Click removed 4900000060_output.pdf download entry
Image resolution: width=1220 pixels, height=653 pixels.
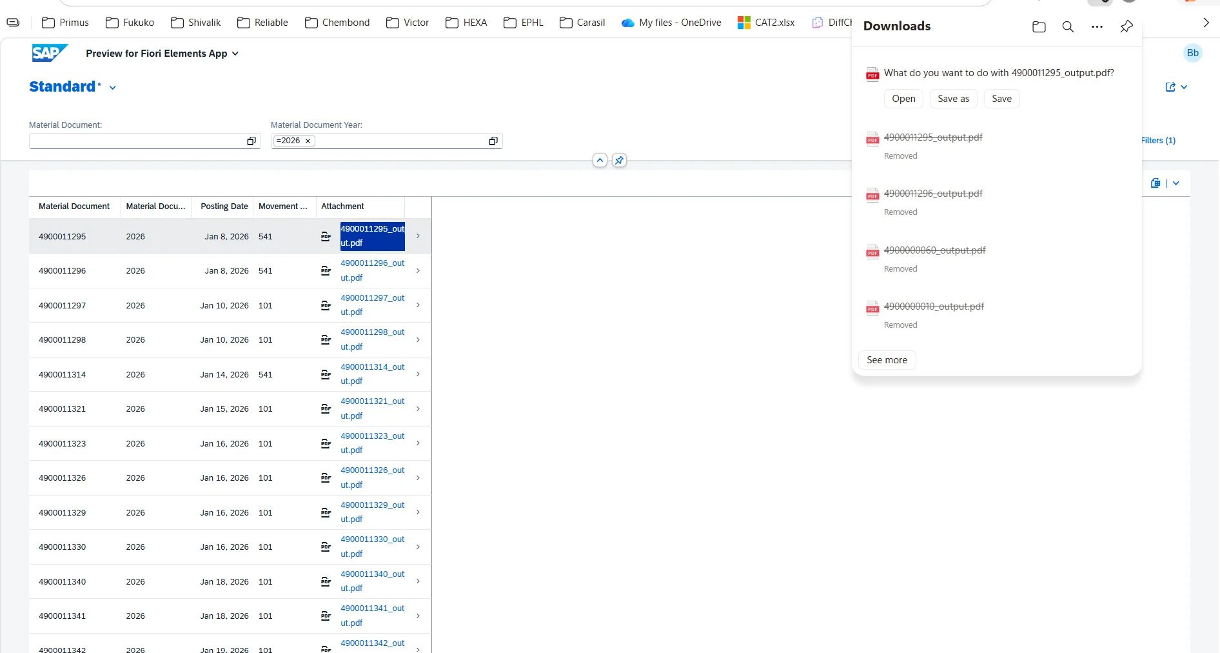click(934, 250)
